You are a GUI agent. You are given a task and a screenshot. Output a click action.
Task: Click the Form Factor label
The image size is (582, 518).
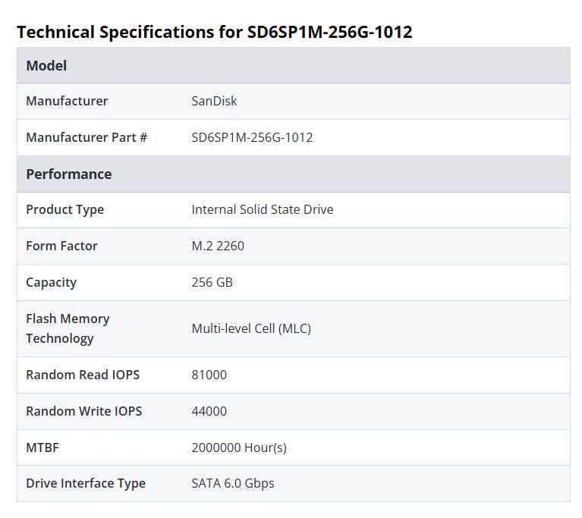click(61, 246)
